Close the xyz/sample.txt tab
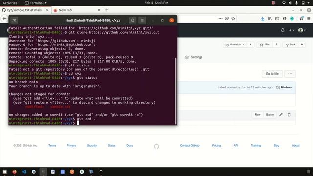 pos(47,10)
